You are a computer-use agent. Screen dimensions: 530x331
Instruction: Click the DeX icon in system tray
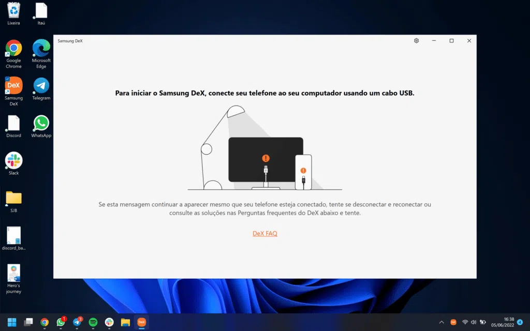coord(453,322)
